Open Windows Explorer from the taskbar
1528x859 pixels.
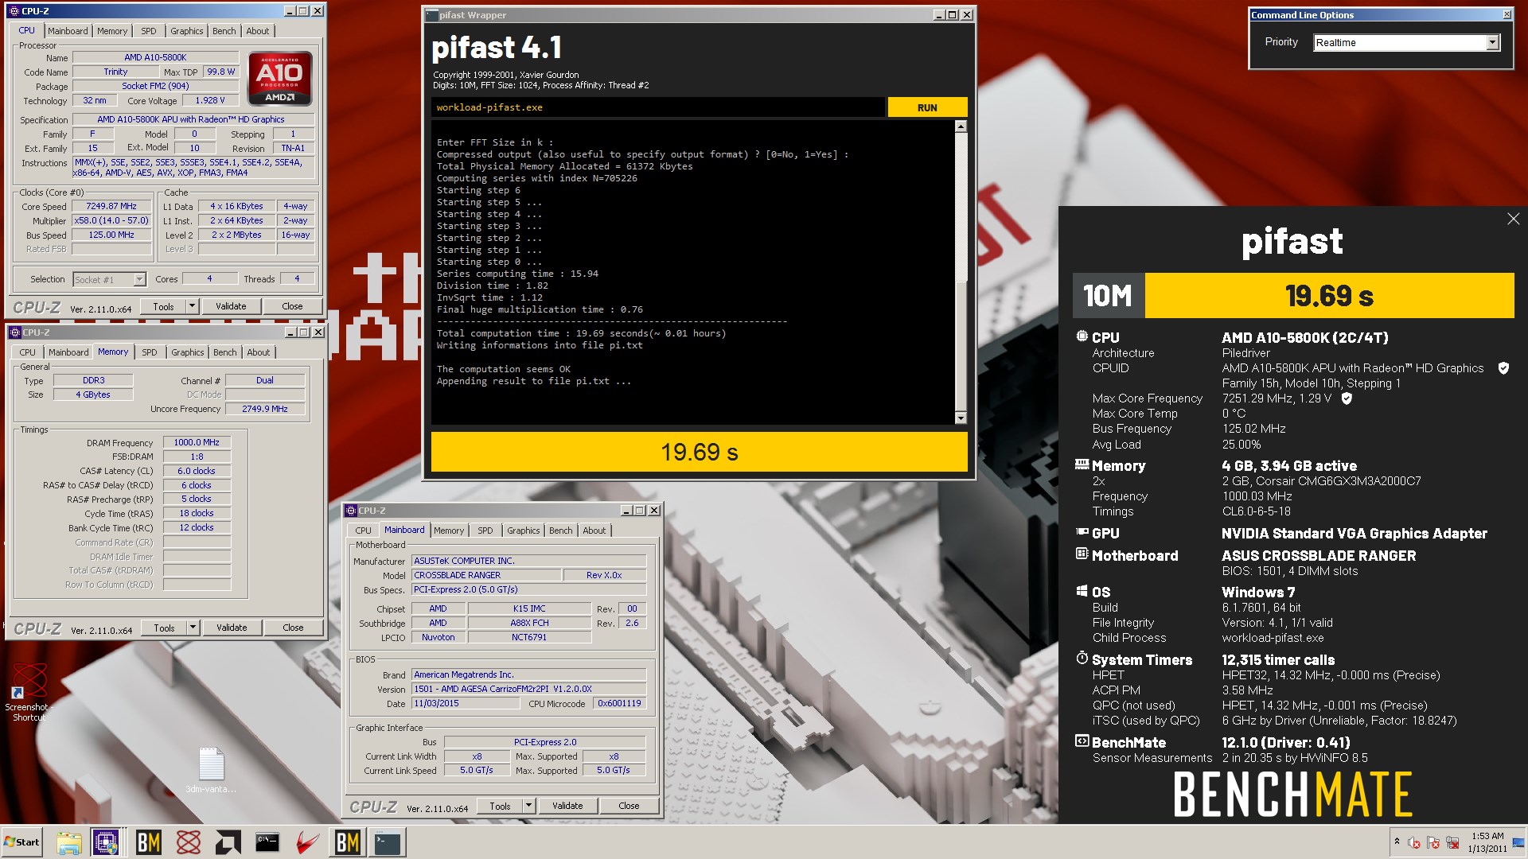69,842
